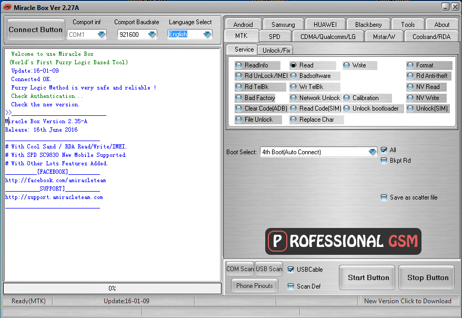Viewport: 462px width, 318px height.
Task: Click the 0% progress bar
Action: click(x=112, y=288)
